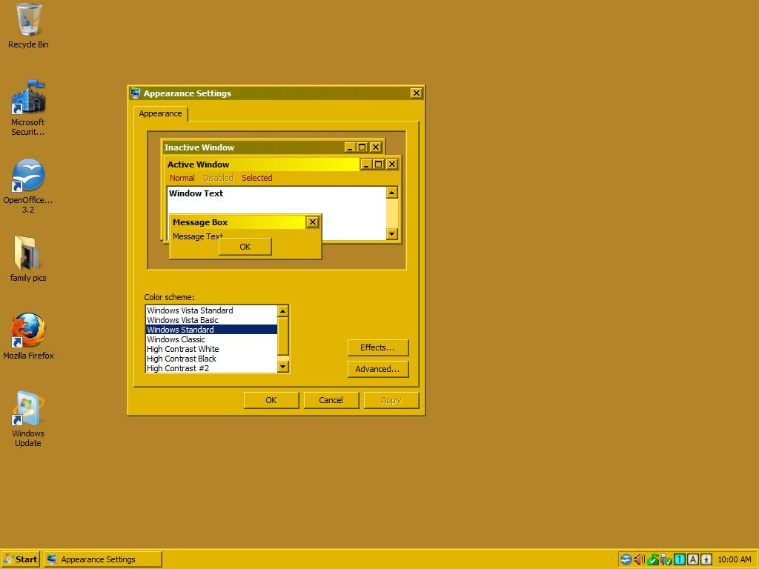
Task: Click the Mozilla Firefox desktop shortcut
Action: (x=28, y=332)
